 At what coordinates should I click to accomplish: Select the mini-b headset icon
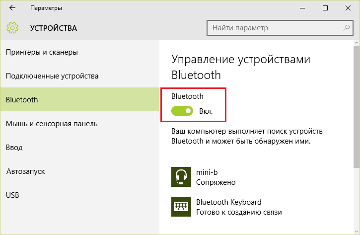point(181,177)
